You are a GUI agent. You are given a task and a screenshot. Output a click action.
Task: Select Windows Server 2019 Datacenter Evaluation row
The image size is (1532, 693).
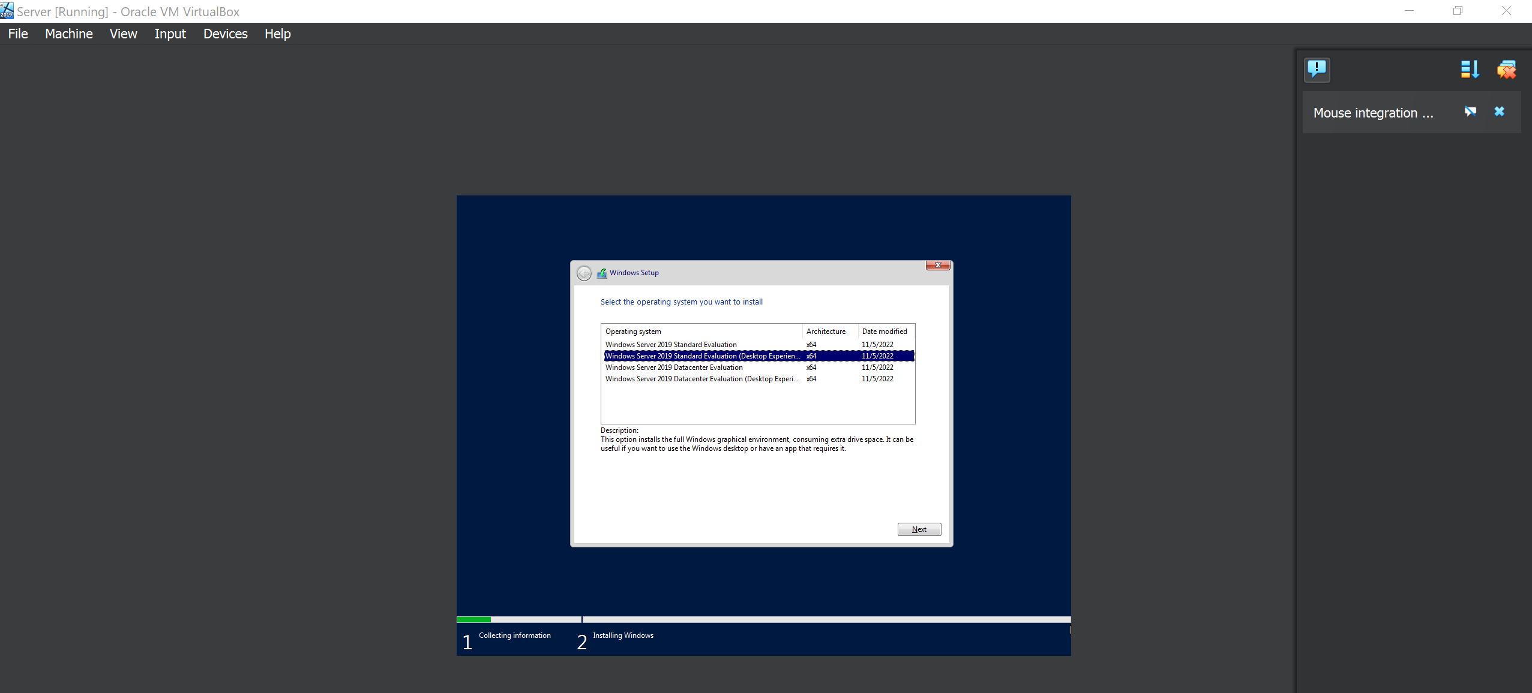pyautogui.click(x=758, y=367)
